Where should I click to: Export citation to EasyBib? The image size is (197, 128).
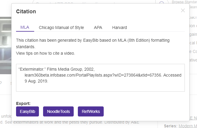coord(27,111)
